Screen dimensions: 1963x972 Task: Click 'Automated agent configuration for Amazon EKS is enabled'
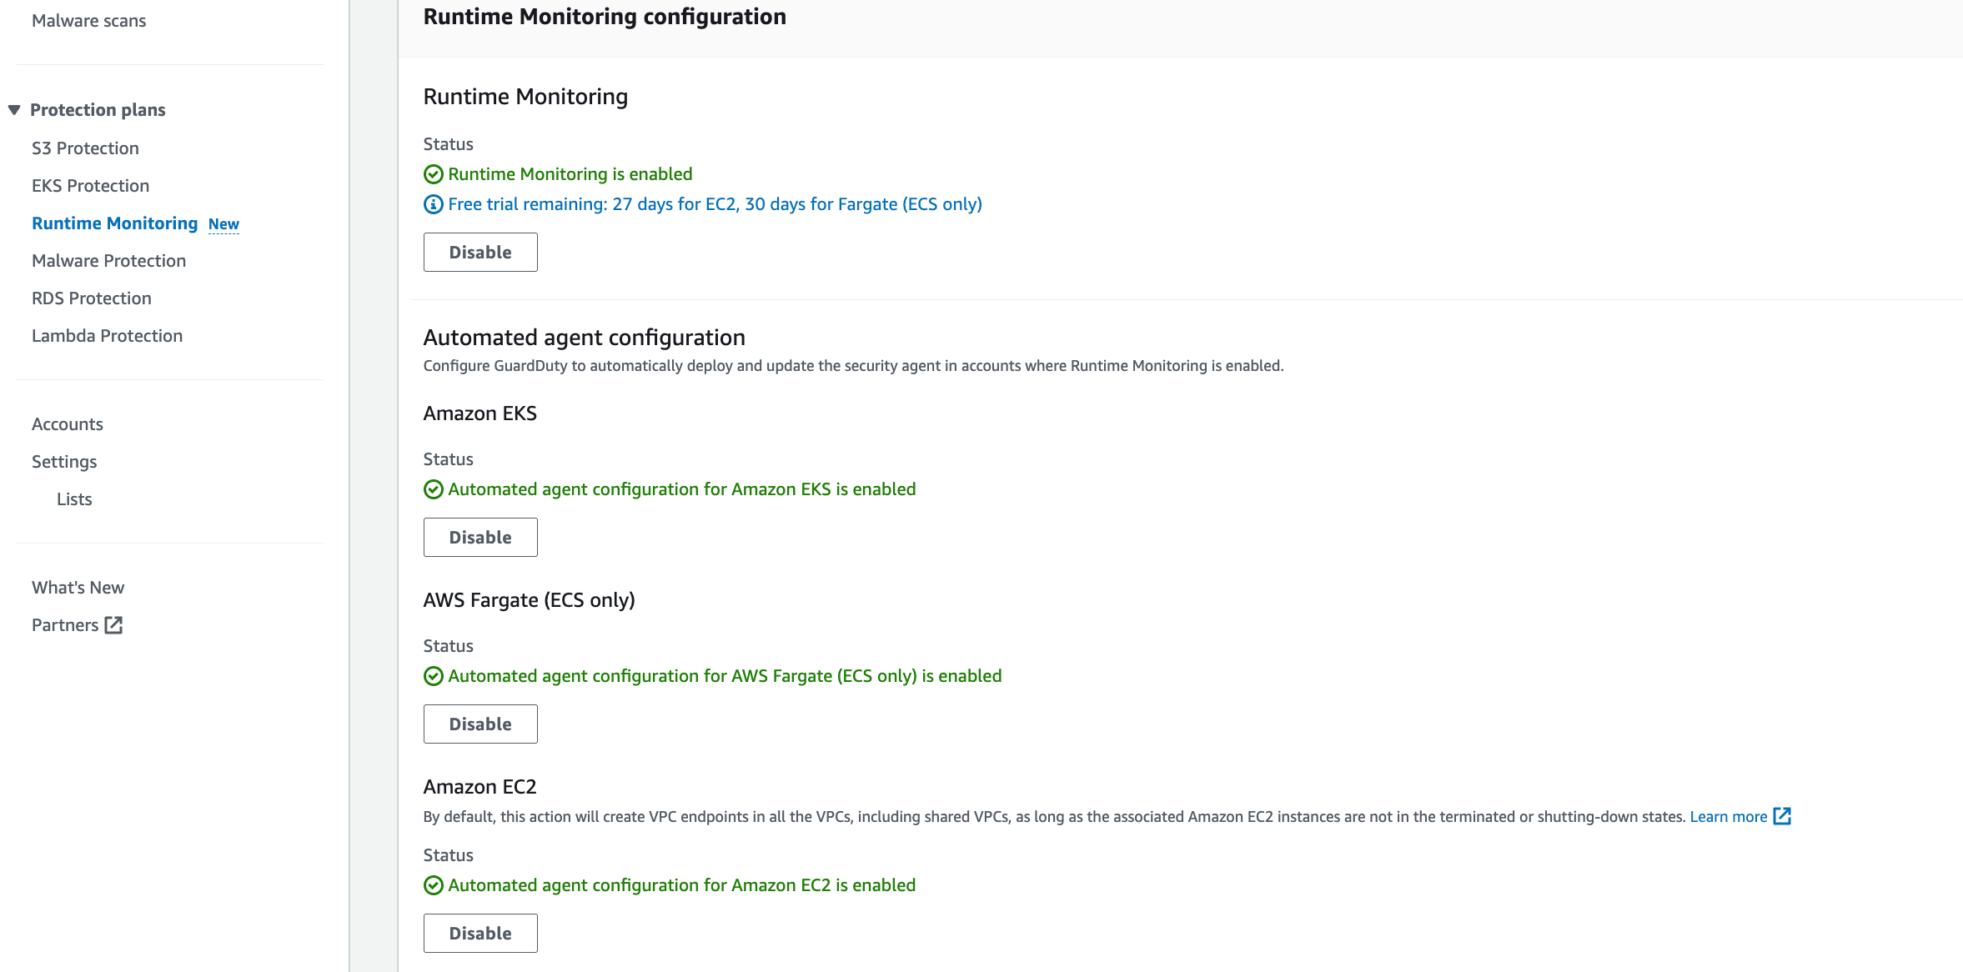pyautogui.click(x=681, y=489)
